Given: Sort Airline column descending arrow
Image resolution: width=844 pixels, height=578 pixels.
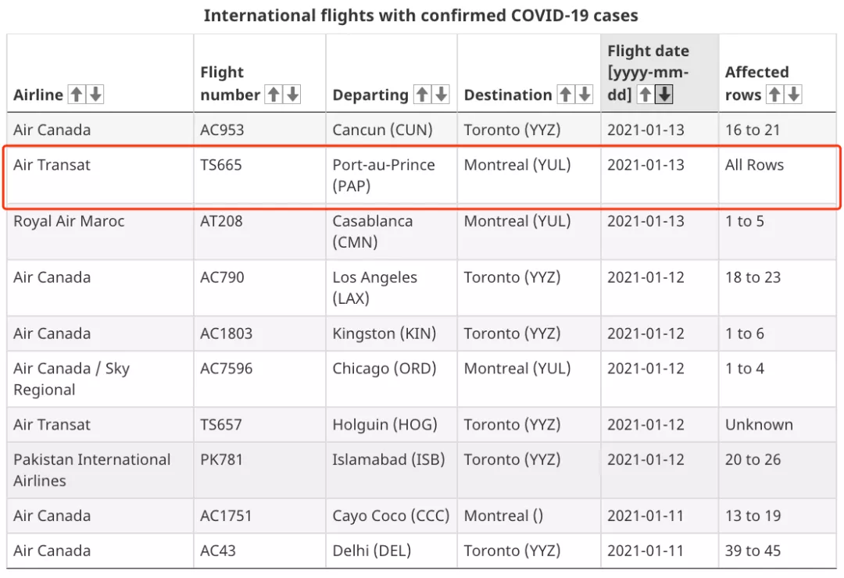Looking at the screenshot, I should (95, 95).
